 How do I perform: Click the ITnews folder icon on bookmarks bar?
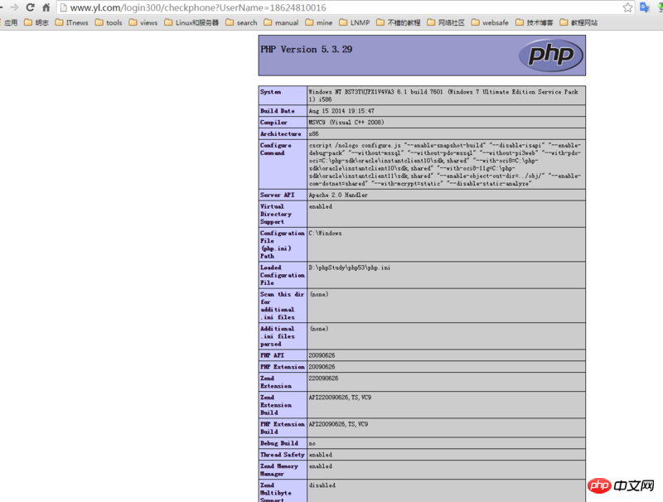(x=59, y=22)
